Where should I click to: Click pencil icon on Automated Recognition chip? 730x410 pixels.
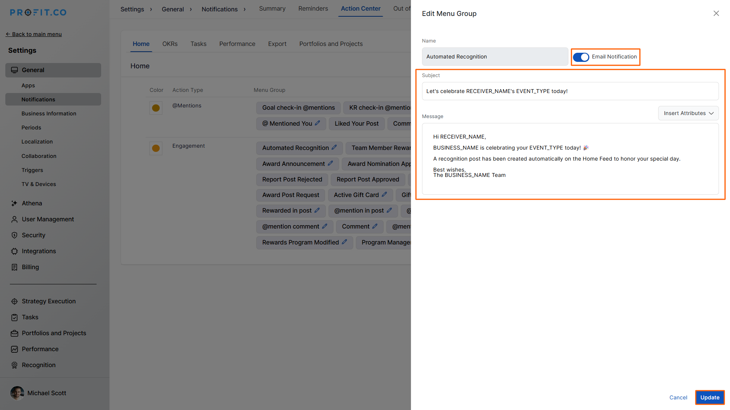click(334, 147)
